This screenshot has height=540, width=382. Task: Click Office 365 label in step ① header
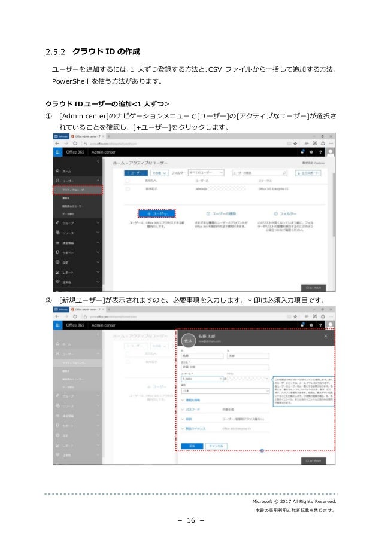point(75,152)
